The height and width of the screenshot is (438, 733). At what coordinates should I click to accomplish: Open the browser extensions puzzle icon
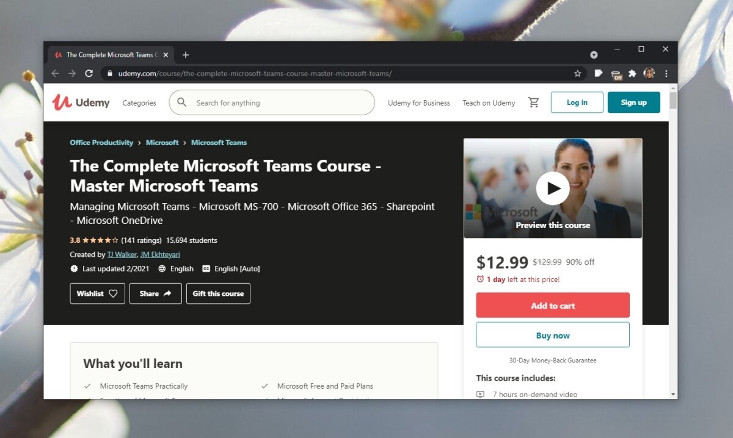coord(633,73)
